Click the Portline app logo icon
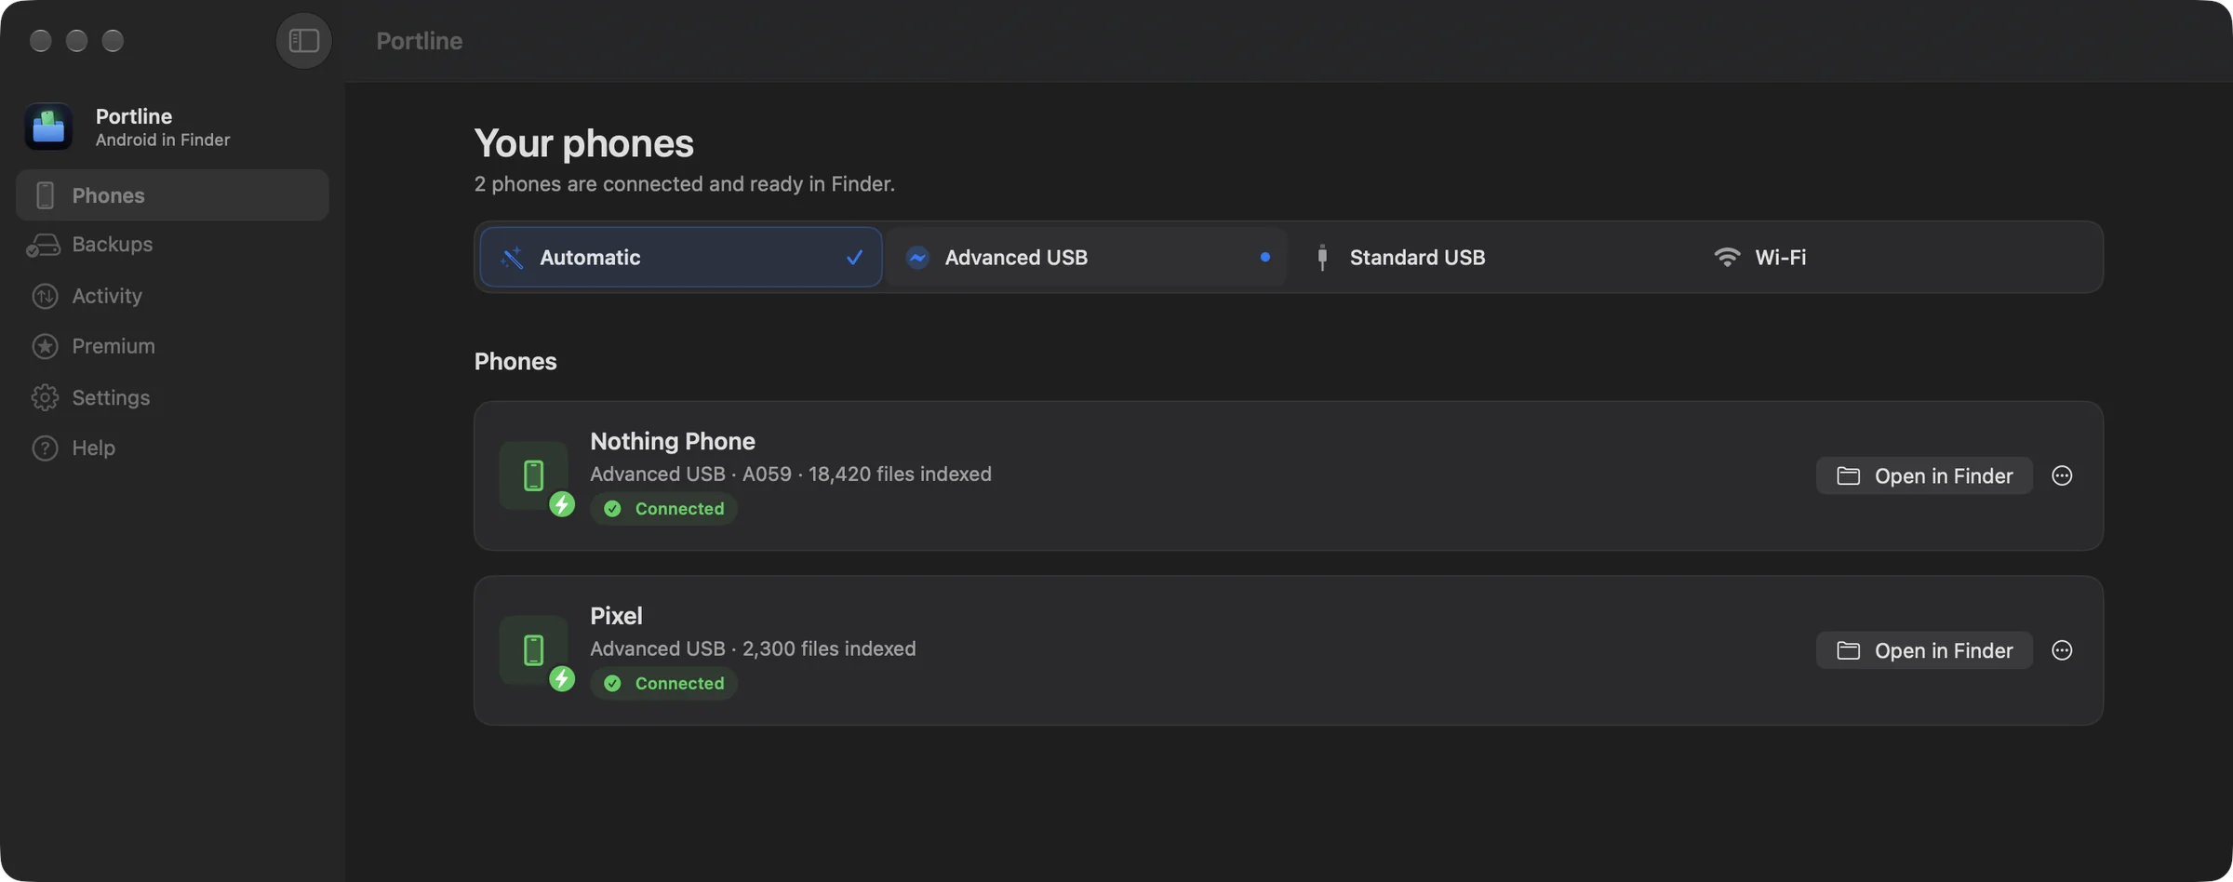This screenshot has width=2233, height=882. click(48, 127)
